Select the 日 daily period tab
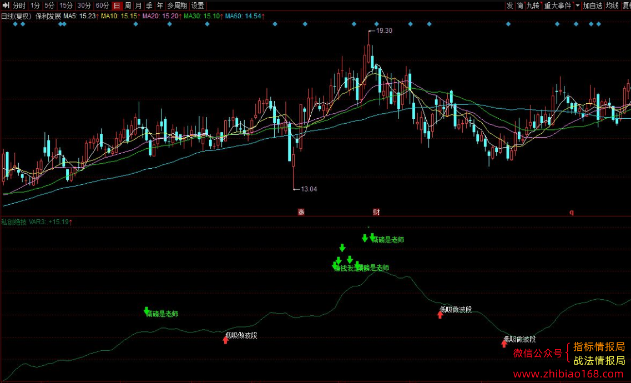Viewport: 631px width, 383px height. [117, 6]
